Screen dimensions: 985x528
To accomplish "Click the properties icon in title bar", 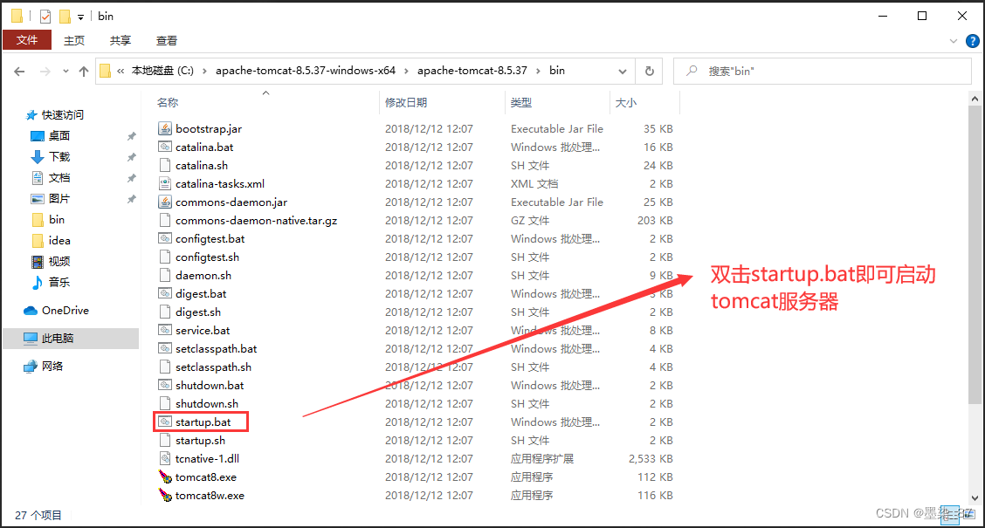I will [x=45, y=17].
